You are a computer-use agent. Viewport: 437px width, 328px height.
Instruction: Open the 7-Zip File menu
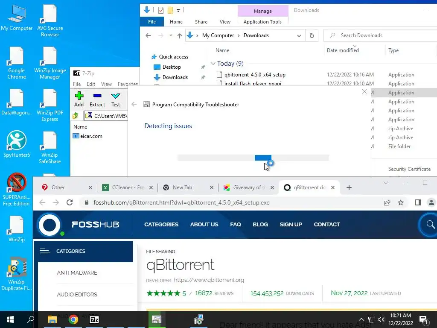click(x=77, y=84)
